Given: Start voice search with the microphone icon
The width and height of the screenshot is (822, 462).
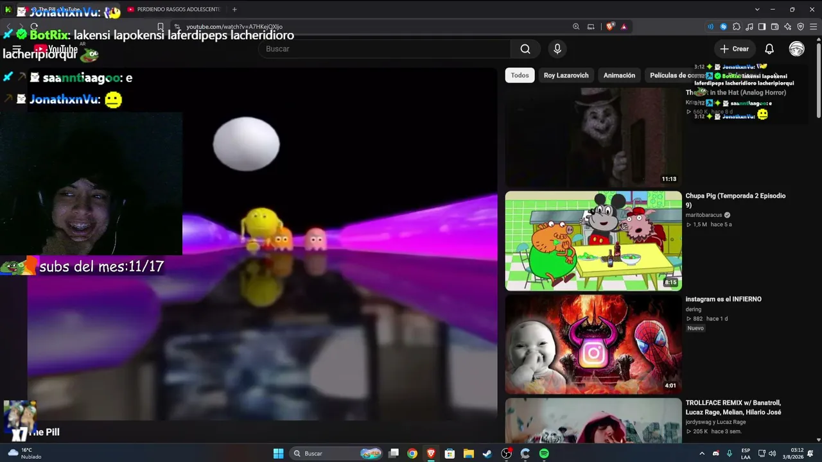Looking at the screenshot, I should [557, 49].
